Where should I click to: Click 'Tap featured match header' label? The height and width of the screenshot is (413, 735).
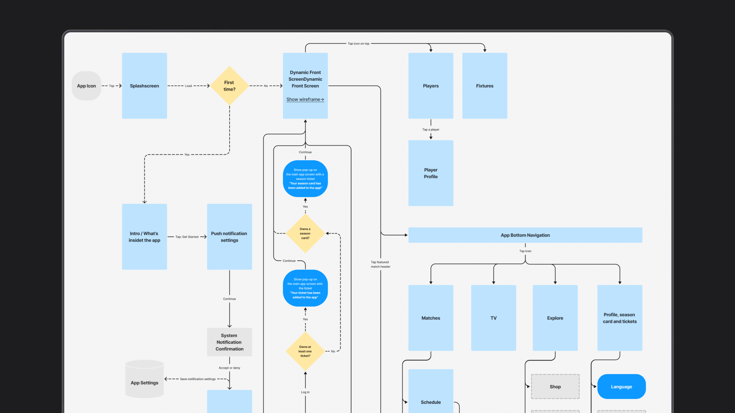[x=380, y=264]
